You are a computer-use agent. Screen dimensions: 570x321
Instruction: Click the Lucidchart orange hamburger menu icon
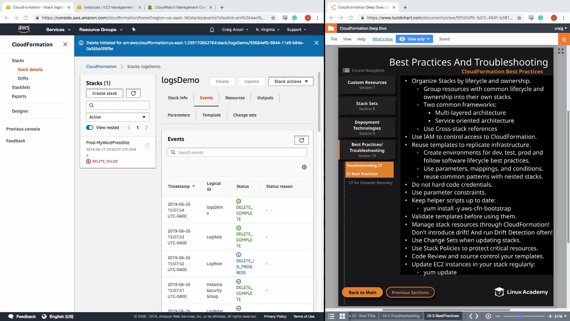(x=564, y=39)
